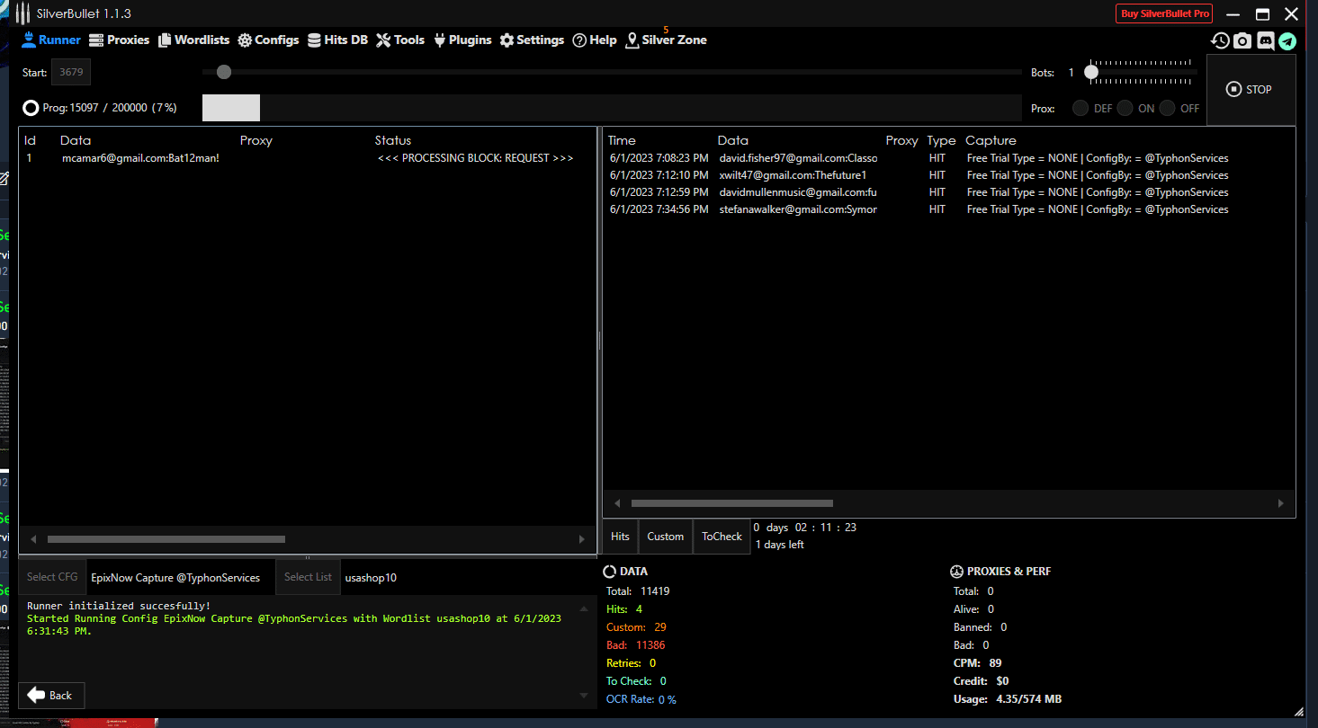The width and height of the screenshot is (1318, 728).
Task: Click the 'CPM: 89' performance value
Action: tap(978, 663)
